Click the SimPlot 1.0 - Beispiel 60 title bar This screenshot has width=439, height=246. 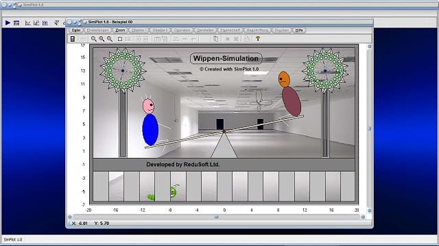[x=219, y=22]
